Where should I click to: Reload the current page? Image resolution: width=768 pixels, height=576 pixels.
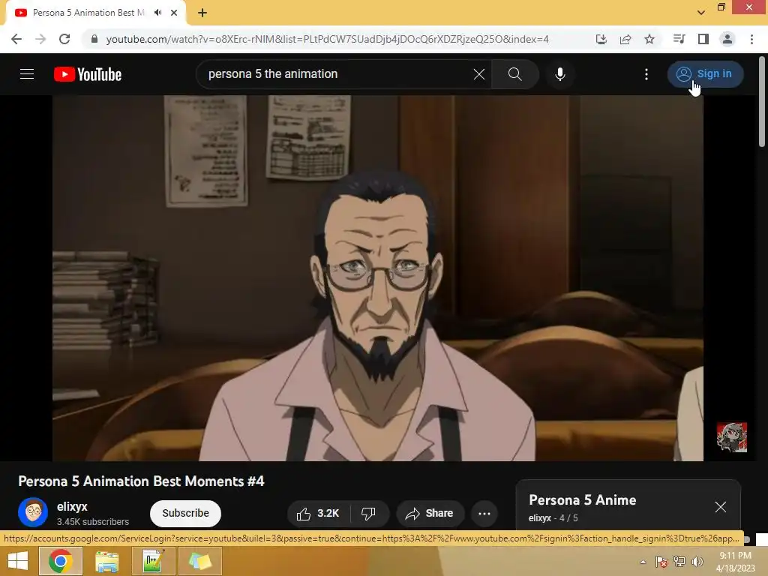pos(64,39)
